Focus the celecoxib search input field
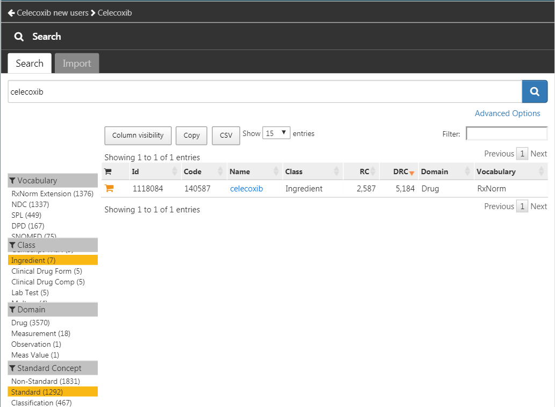Viewport: 555px width, 407px height. pos(265,92)
